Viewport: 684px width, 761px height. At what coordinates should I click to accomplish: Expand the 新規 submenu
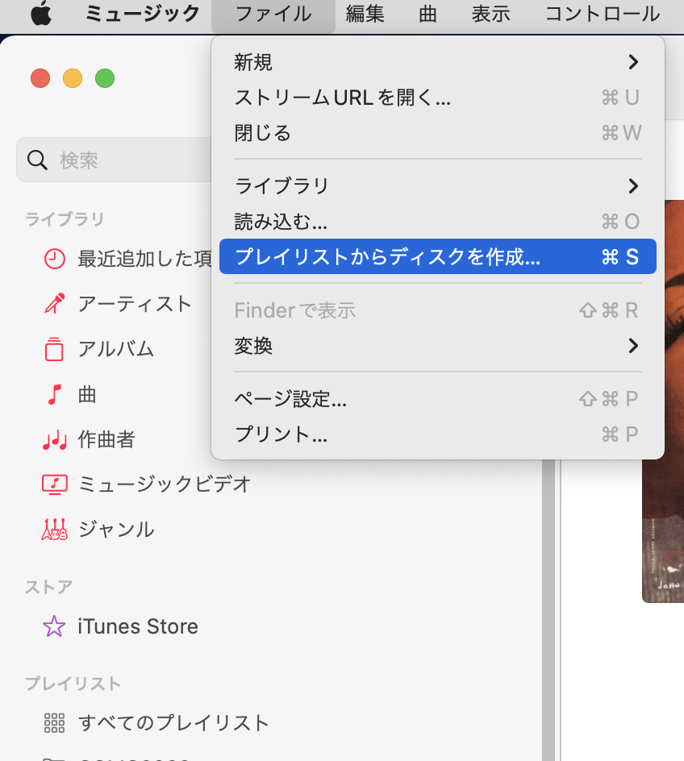(x=438, y=62)
